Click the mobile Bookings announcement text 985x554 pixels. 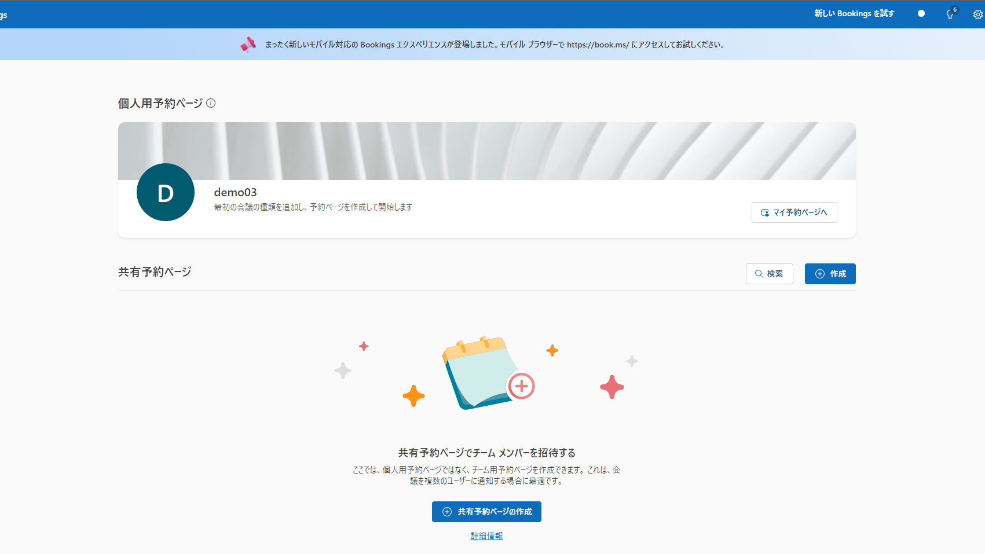495,45
